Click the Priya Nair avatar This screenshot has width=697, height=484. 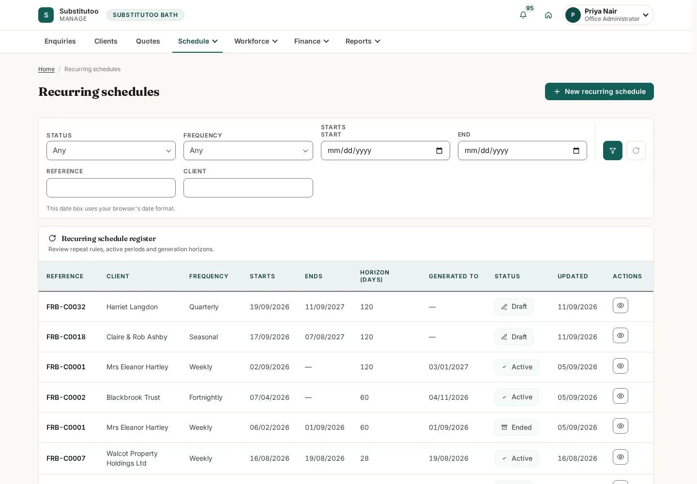573,15
